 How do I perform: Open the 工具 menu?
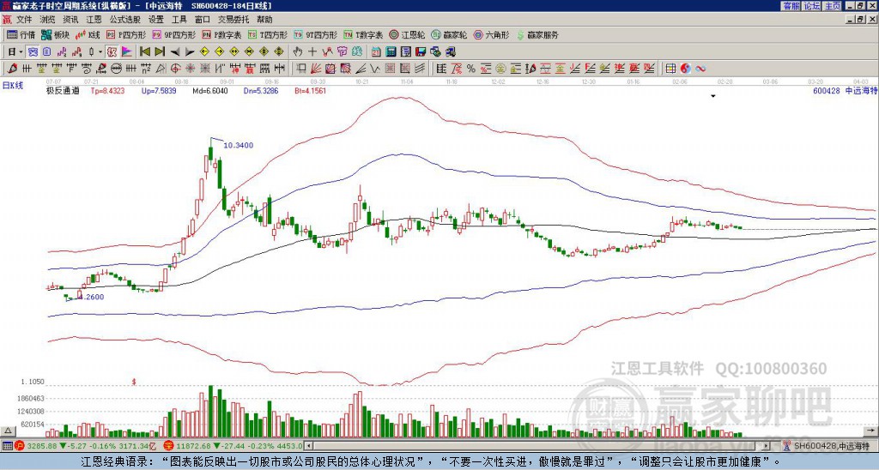tap(179, 20)
